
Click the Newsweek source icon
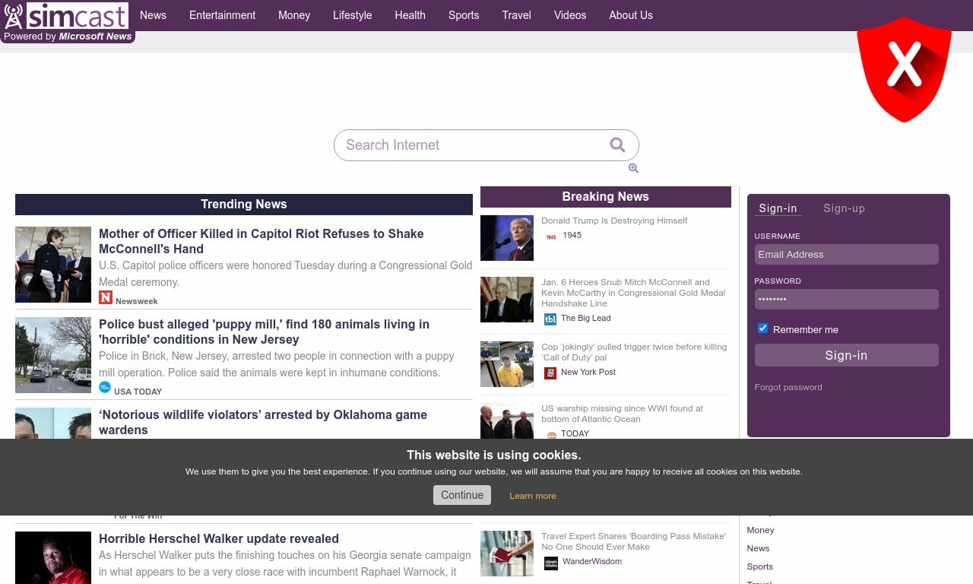click(x=106, y=297)
